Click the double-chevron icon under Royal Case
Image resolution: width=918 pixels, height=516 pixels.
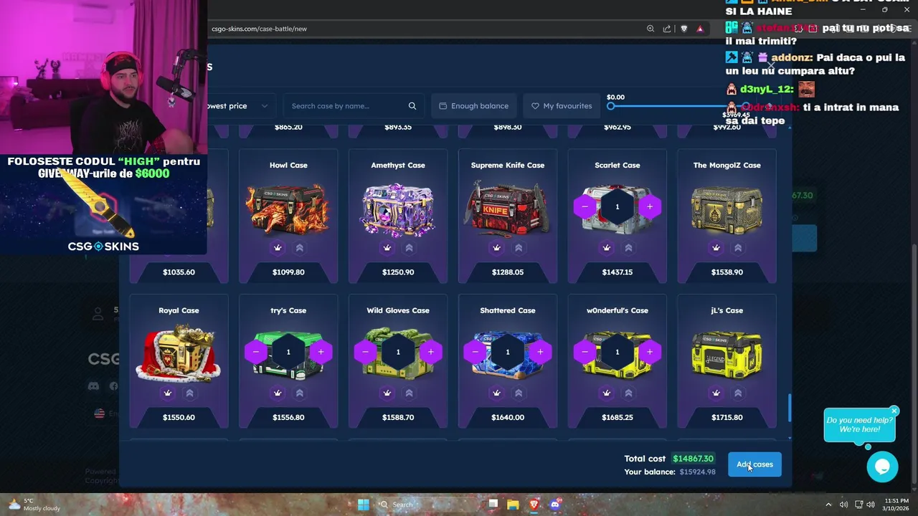click(190, 393)
